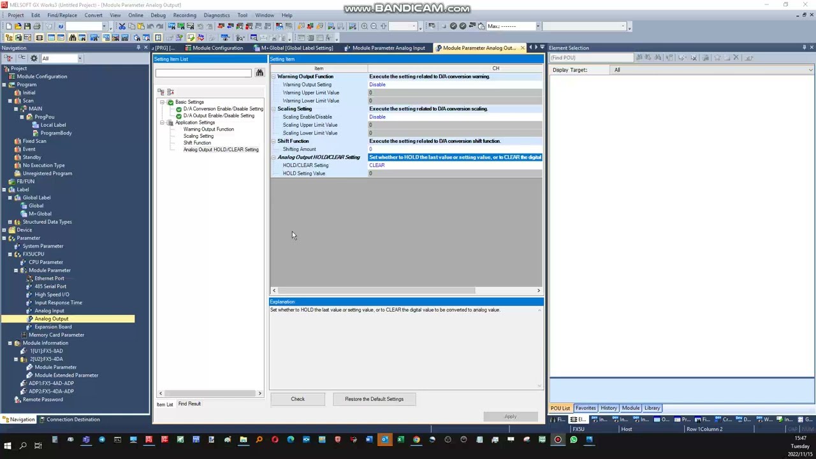Click the Apply button

(511, 417)
